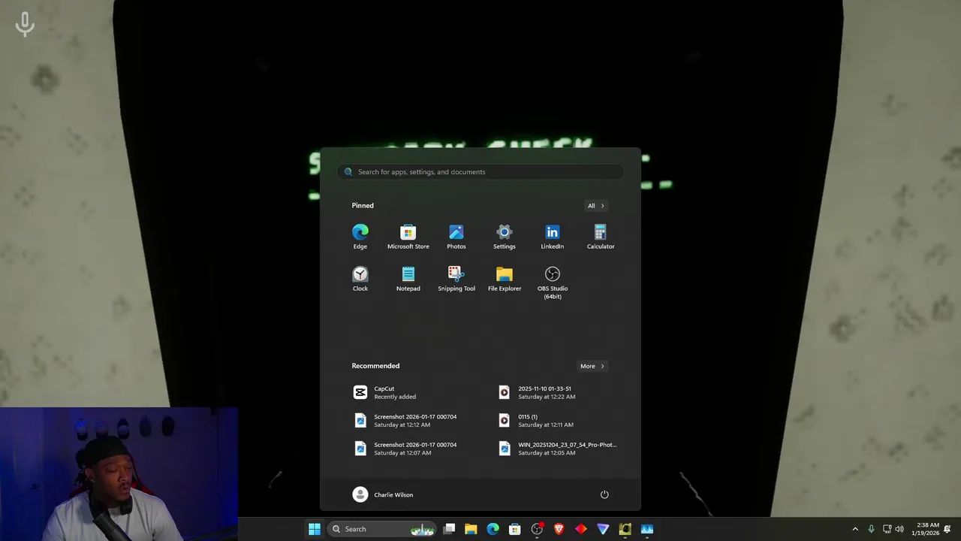Launch the Photos app
Viewport: 961px width, 541px height.
click(x=456, y=237)
